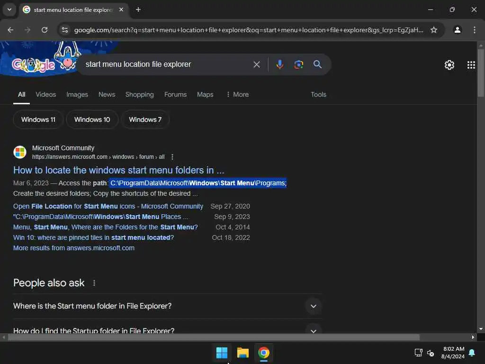This screenshot has width=485, height=364.
Task: Open People also ask options menu
Action: [x=94, y=283]
